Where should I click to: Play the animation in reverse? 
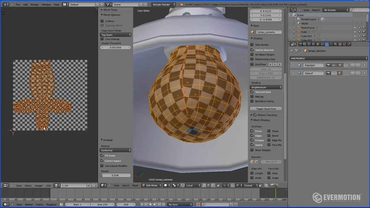point(150,205)
